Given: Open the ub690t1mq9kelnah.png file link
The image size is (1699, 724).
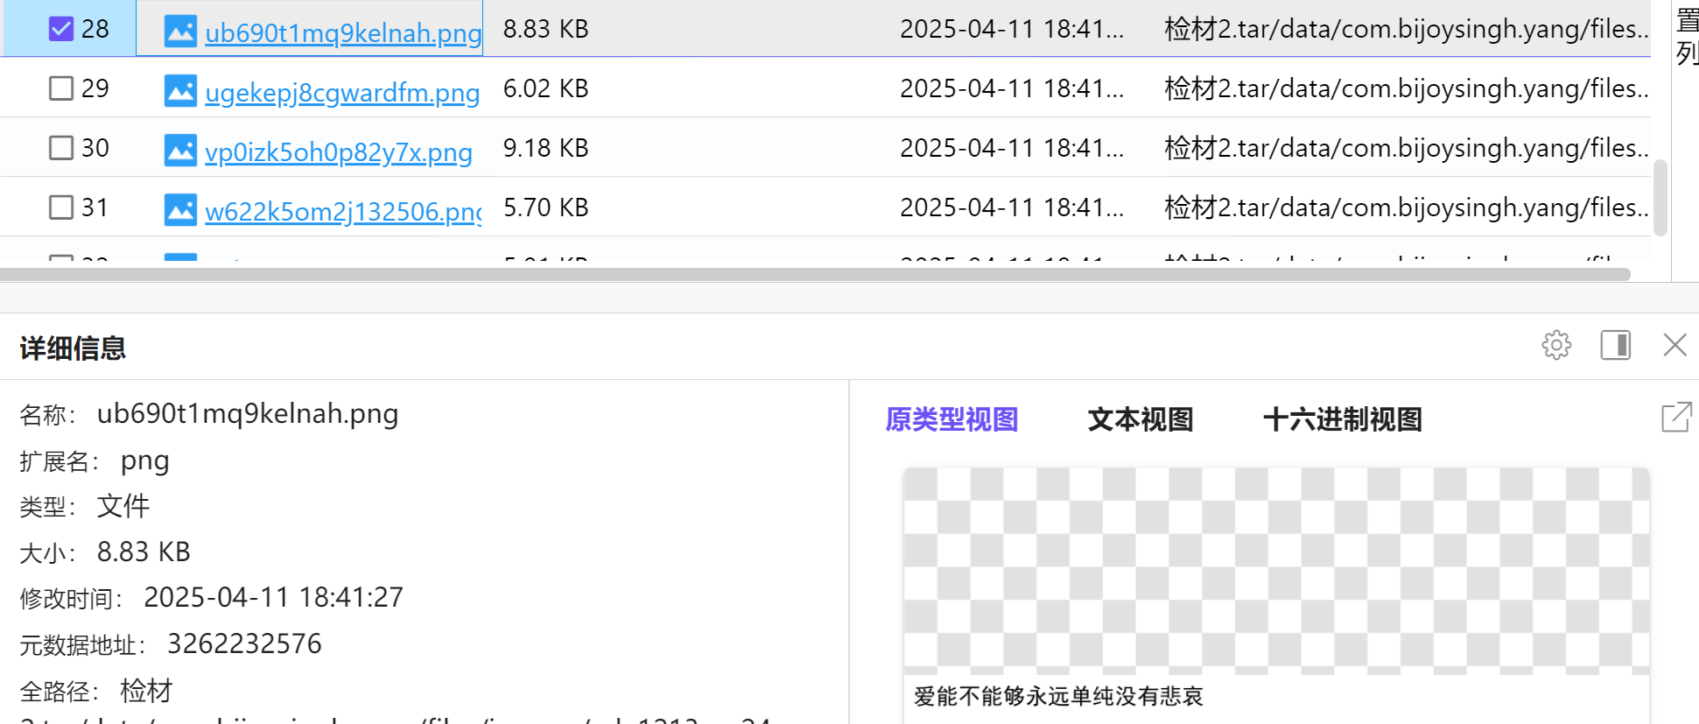Looking at the screenshot, I should (342, 33).
